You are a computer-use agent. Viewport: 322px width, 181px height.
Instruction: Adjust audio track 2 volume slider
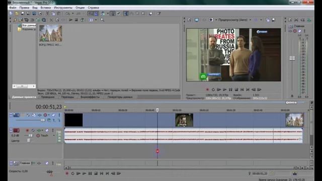point(31,135)
